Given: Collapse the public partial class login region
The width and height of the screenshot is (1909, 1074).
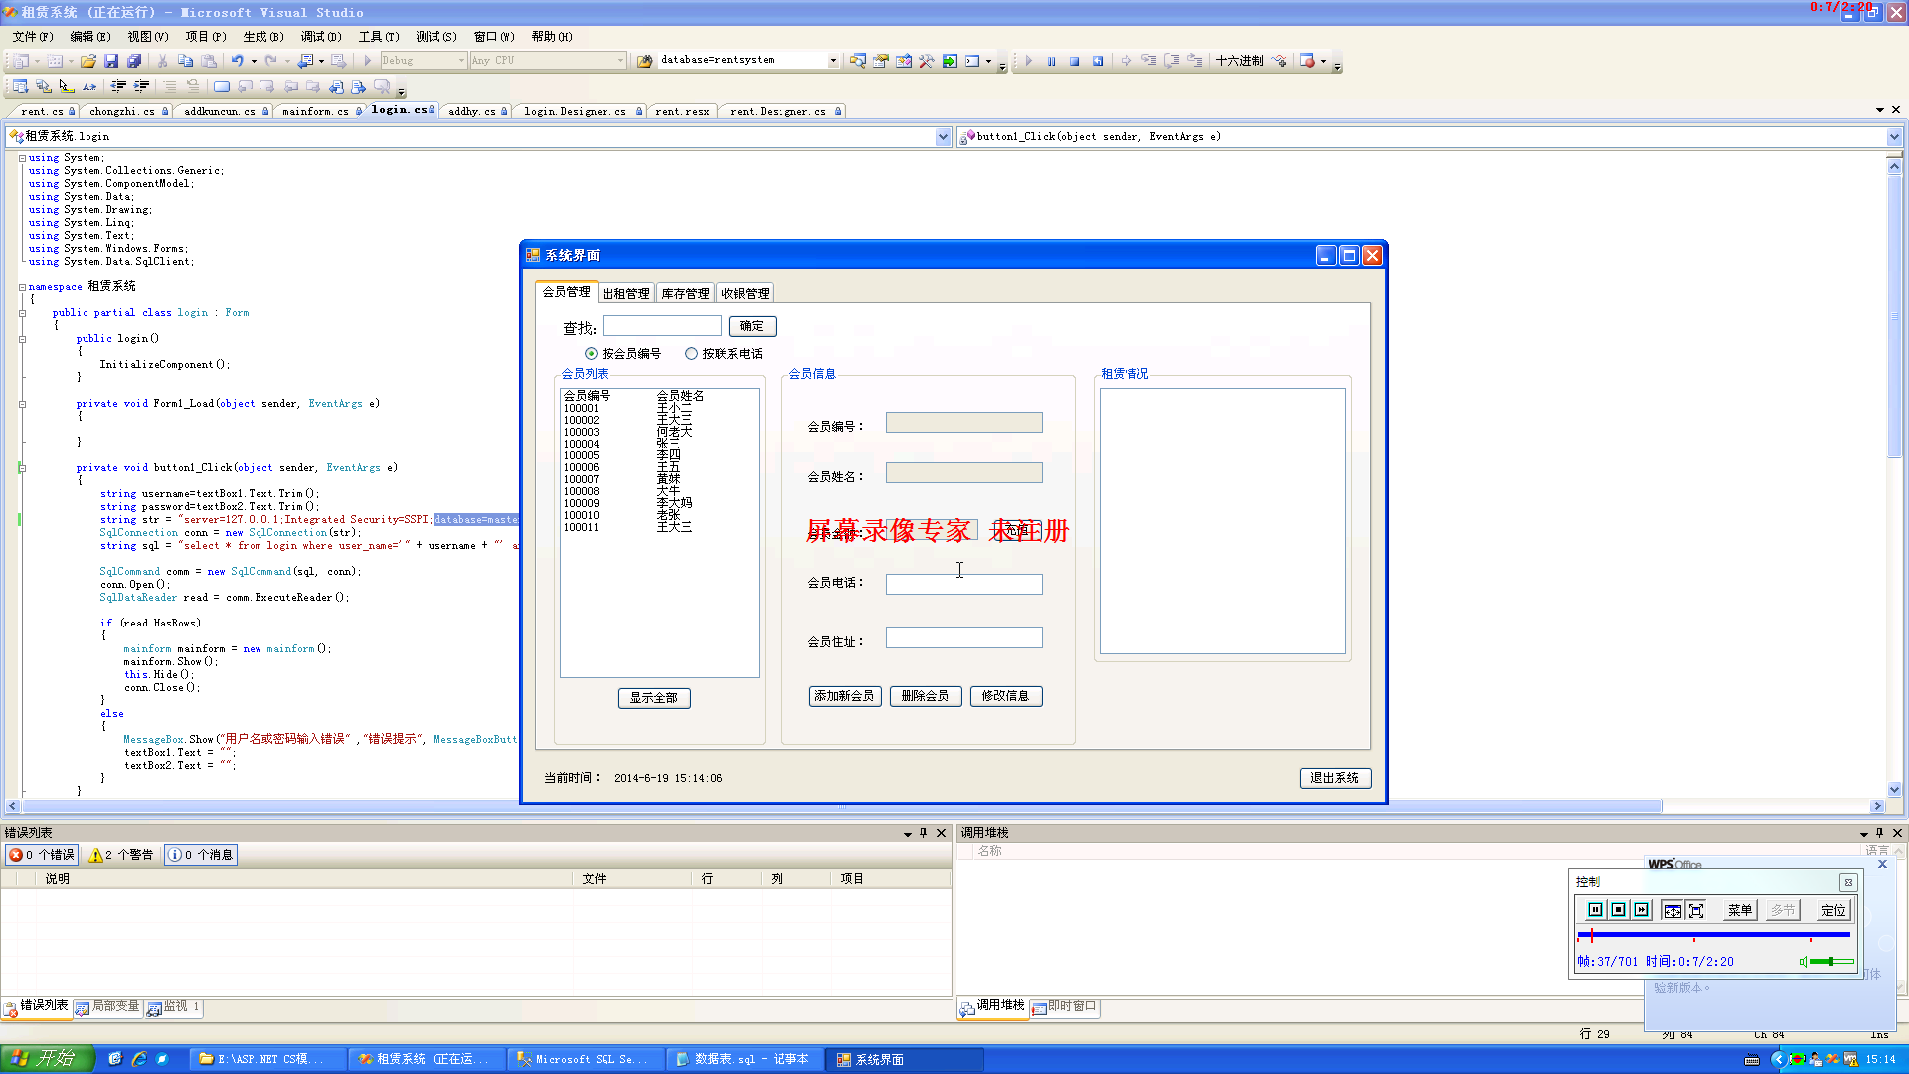Looking at the screenshot, I should (22, 313).
